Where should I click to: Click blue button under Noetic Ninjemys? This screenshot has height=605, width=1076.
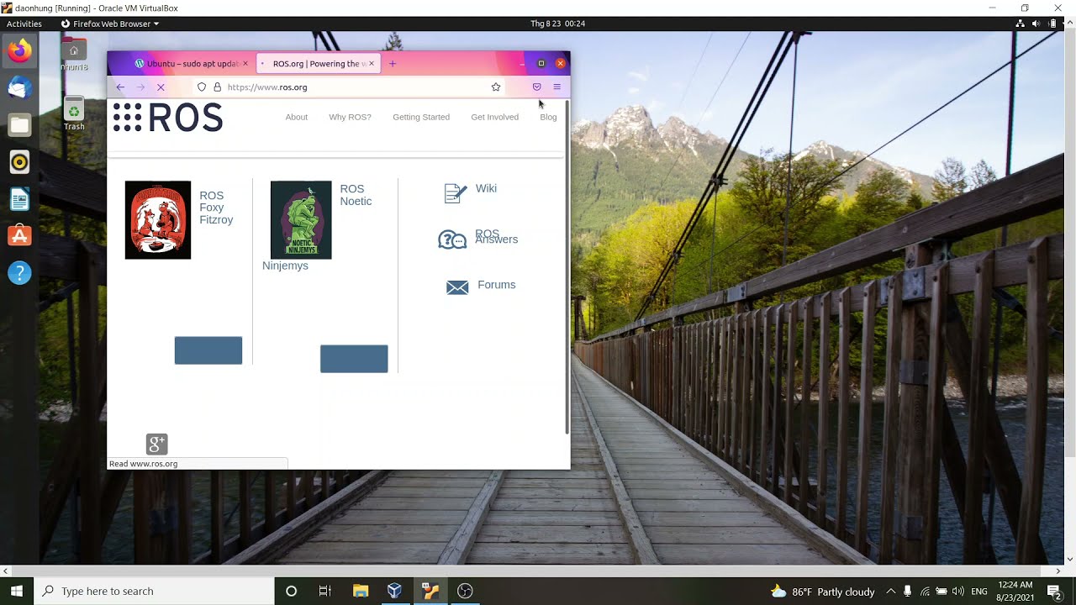[x=354, y=359]
